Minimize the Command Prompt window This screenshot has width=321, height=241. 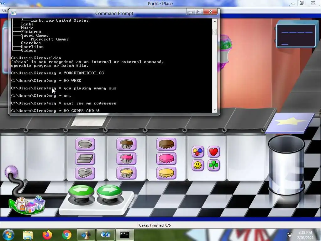click(191, 12)
